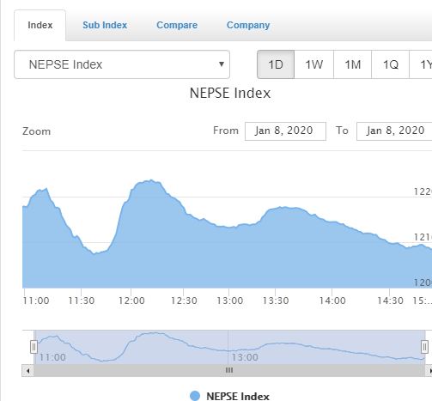432x401 pixels.
Task: Toggle the NEPSE Index legend item
Action: (x=229, y=396)
